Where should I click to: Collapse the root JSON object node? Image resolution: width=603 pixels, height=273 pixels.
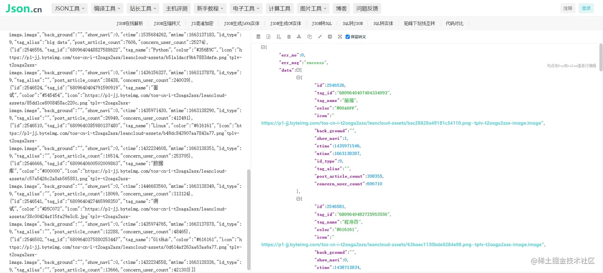point(263,47)
